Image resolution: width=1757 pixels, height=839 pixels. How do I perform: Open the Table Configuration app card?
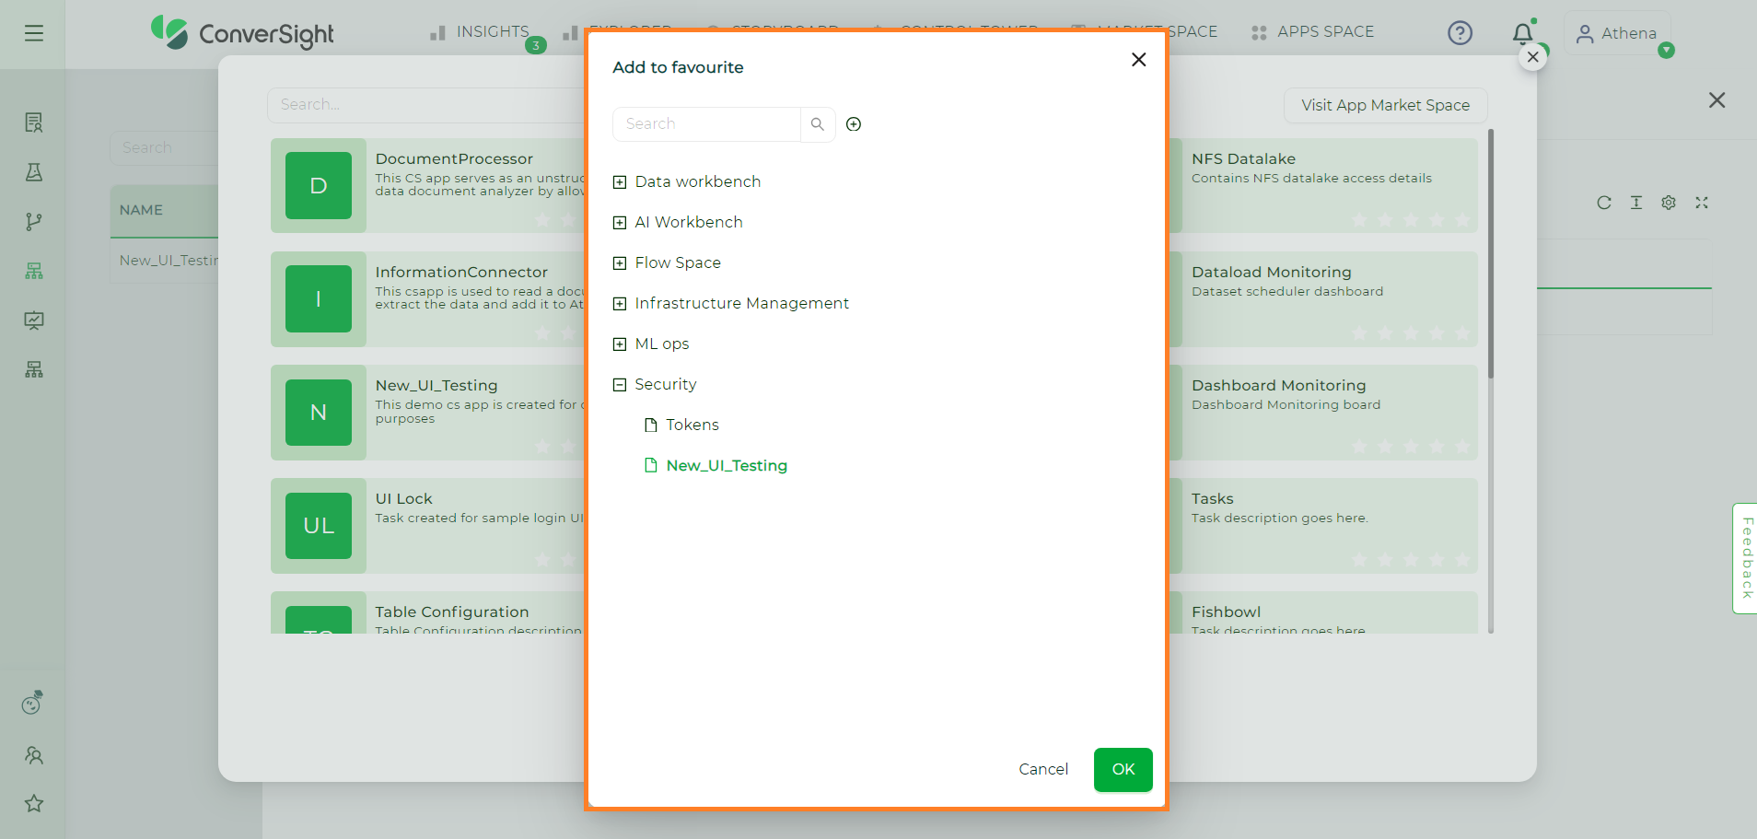429,612
